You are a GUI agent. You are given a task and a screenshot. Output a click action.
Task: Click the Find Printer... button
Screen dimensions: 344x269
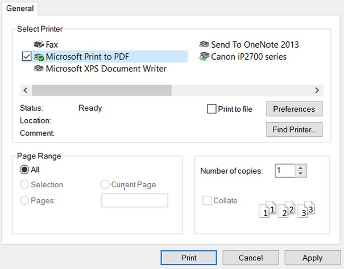click(x=294, y=129)
